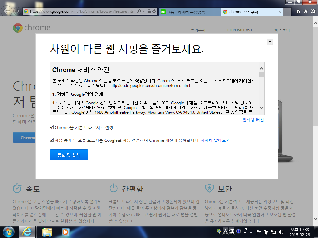This screenshot has width=318, height=238.
Task: Refresh the page with reload icon
Action: [154, 11]
